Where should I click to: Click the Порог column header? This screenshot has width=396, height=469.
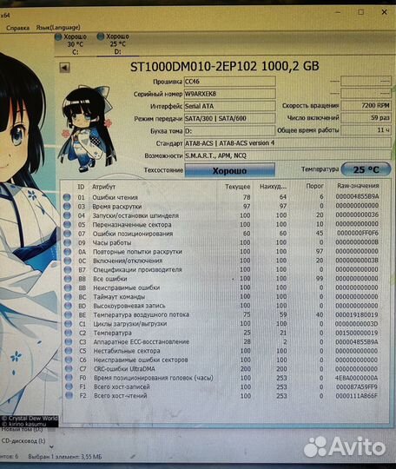point(314,186)
